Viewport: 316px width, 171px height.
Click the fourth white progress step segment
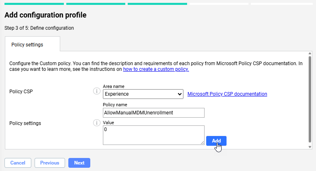[219, 4]
